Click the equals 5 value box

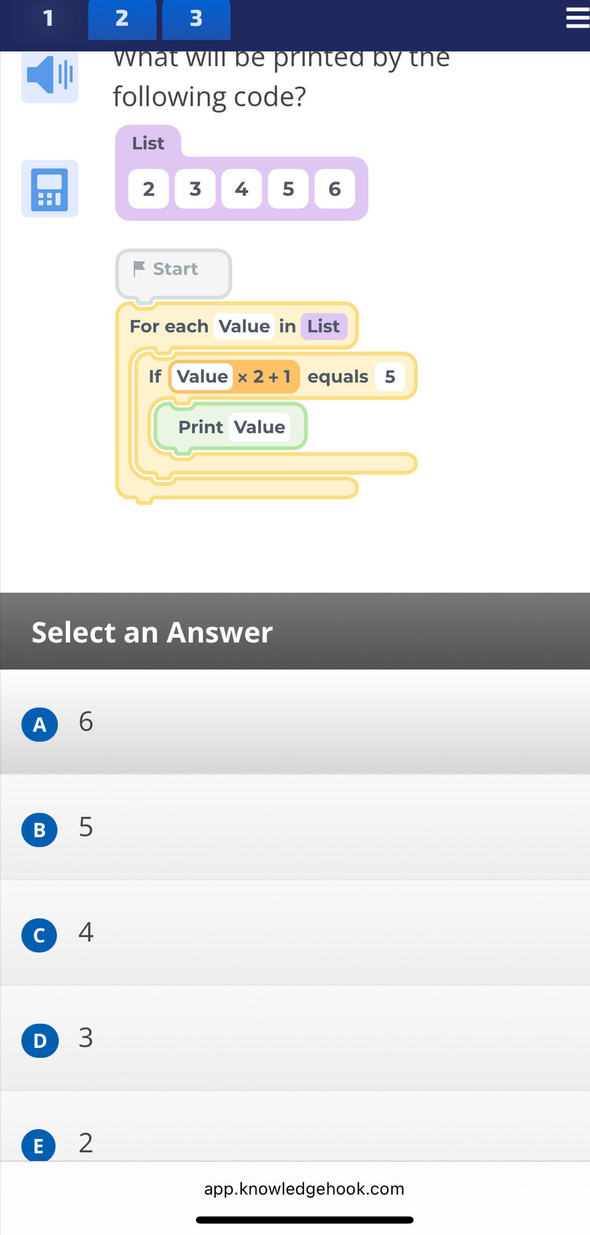click(x=389, y=376)
